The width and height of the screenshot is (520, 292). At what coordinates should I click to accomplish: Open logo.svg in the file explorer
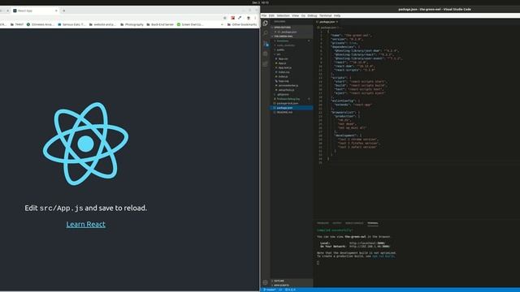pyautogui.click(x=292, y=81)
